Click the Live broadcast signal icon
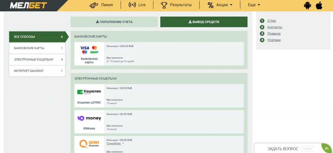Image resolution: width=333 pixels, height=153 pixels. click(132, 5)
